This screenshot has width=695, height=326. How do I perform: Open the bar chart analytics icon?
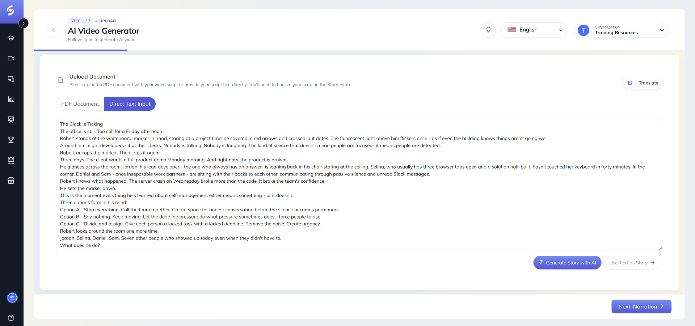point(11,99)
